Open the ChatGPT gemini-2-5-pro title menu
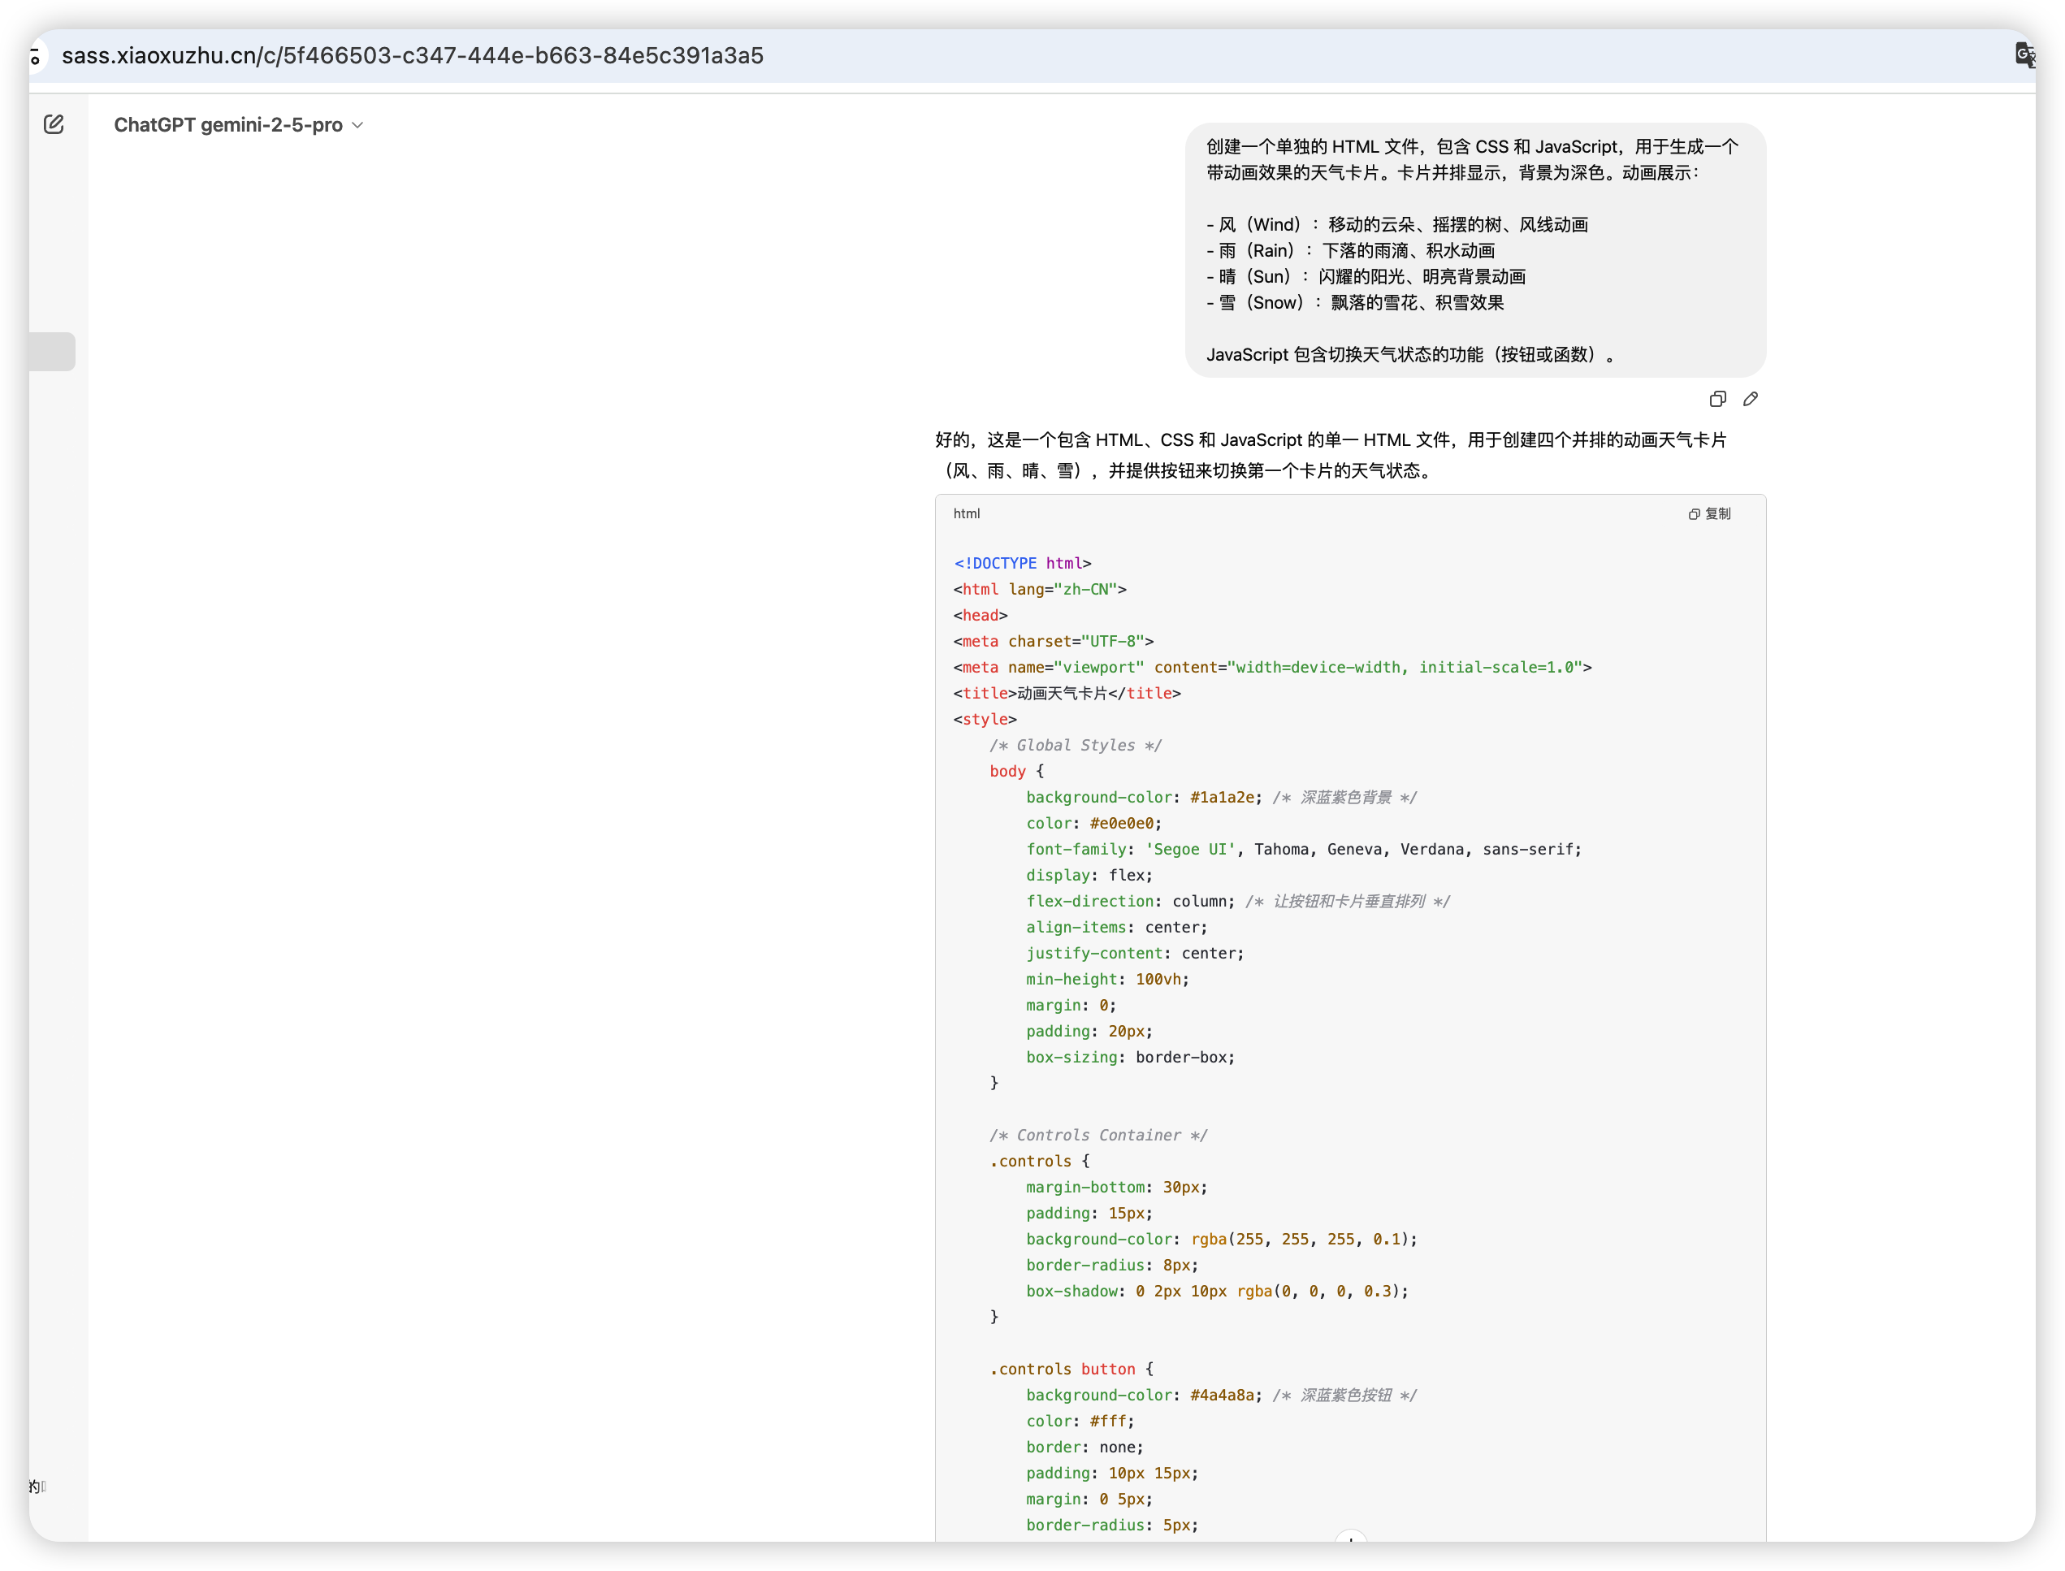The width and height of the screenshot is (2065, 1571). click(229, 124)
